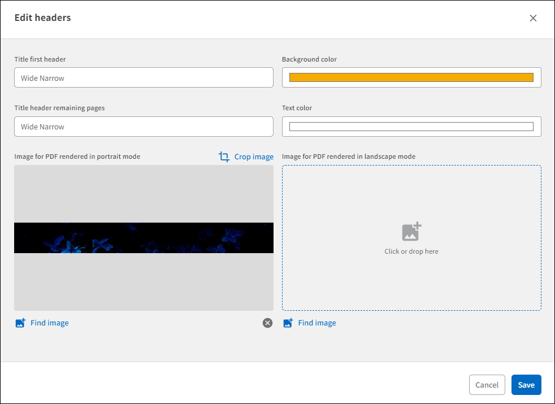Click the orange background color bar
The height and width of the screenshot is (404, 555).
coord(411,77)
